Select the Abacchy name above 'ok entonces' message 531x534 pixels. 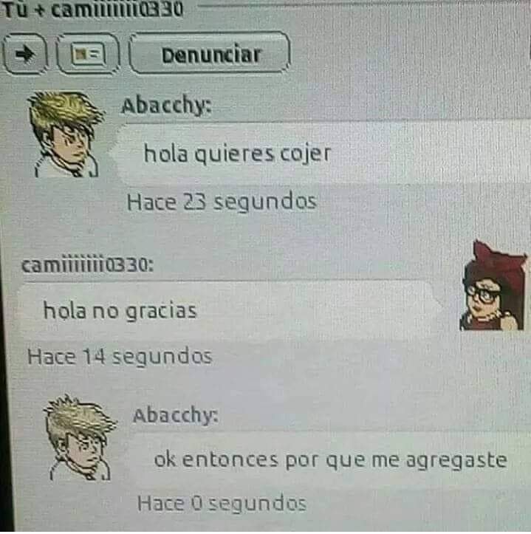click(x=176, y=416)
